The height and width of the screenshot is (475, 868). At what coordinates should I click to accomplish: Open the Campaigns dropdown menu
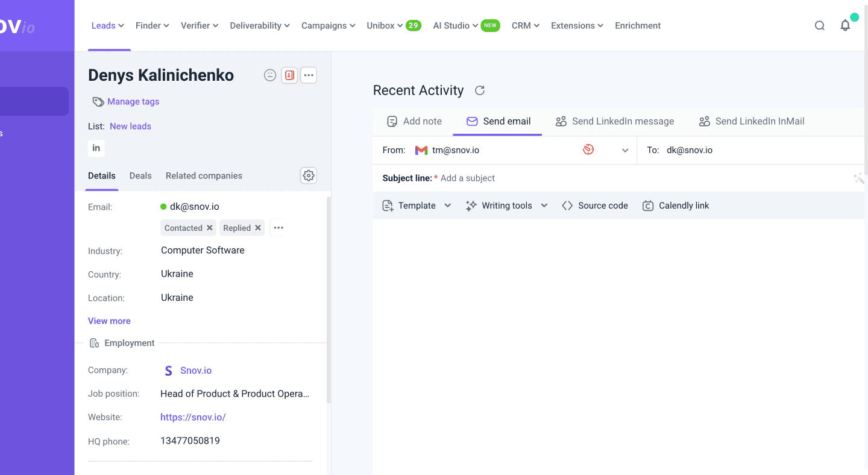click(328, 25)
